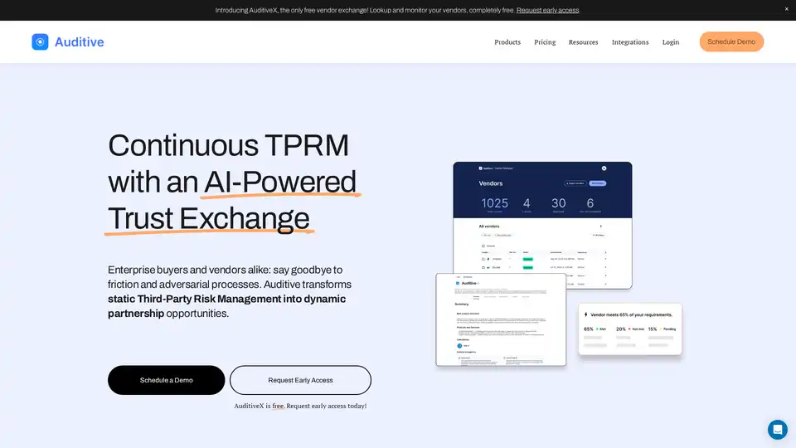The image size is (796, 448).
Task: Open the chat widget bubble
Action: pos(777,429)
